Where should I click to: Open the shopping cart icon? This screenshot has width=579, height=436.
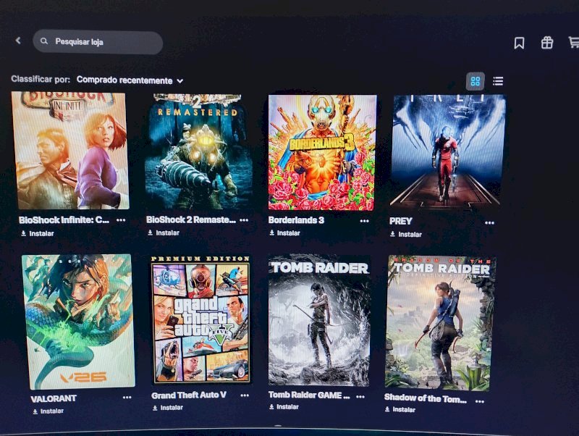[x=574, y=42]
